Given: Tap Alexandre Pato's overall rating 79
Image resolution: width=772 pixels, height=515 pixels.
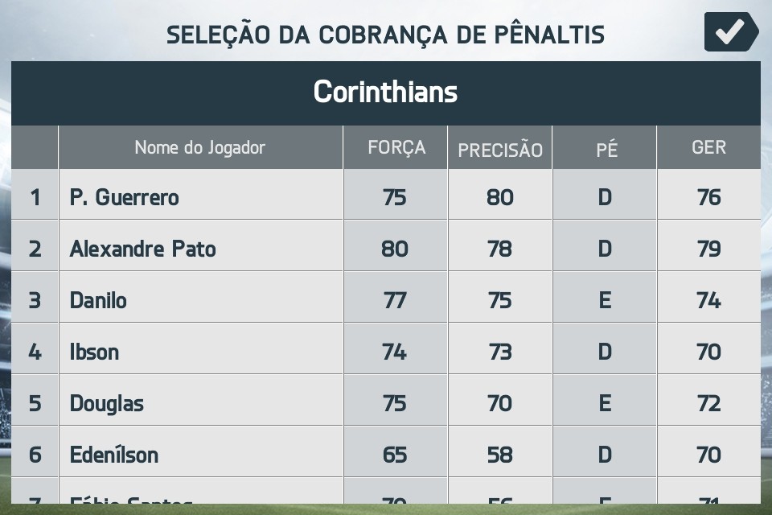Looking at the screenshot, I should tap(708, 249).
